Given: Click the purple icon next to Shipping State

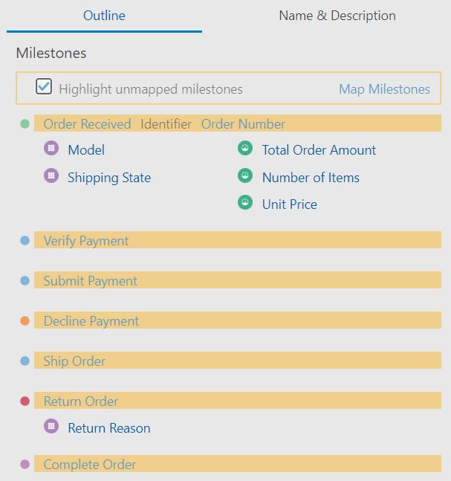Looking at the screenshot, I should point(51,176).
